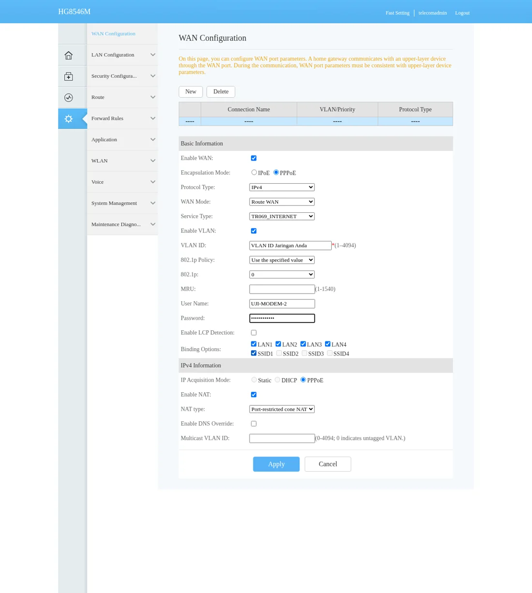The image size is (532, 593).
Task: Expand the System Management menu chevron
Action: 153,203
